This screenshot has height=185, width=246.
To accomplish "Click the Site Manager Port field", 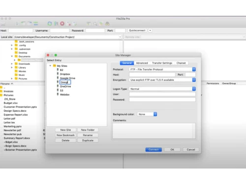I will click(190, 74).
